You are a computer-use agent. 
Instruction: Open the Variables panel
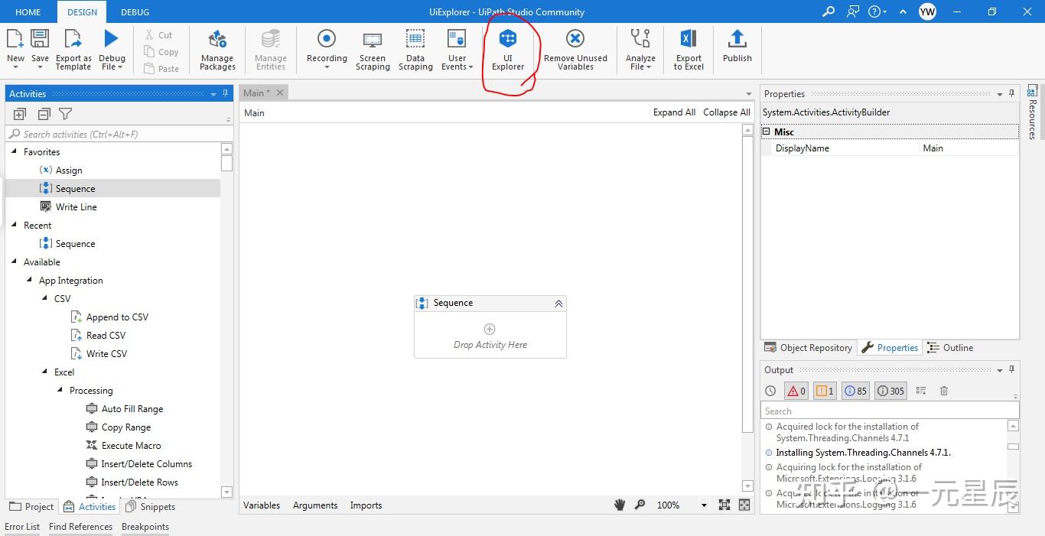point(262,505)
